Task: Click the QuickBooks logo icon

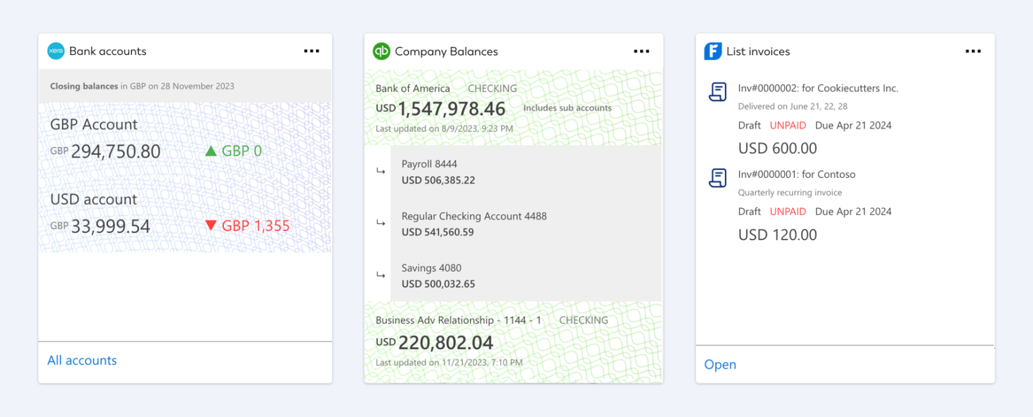Action: coord(381,51)
